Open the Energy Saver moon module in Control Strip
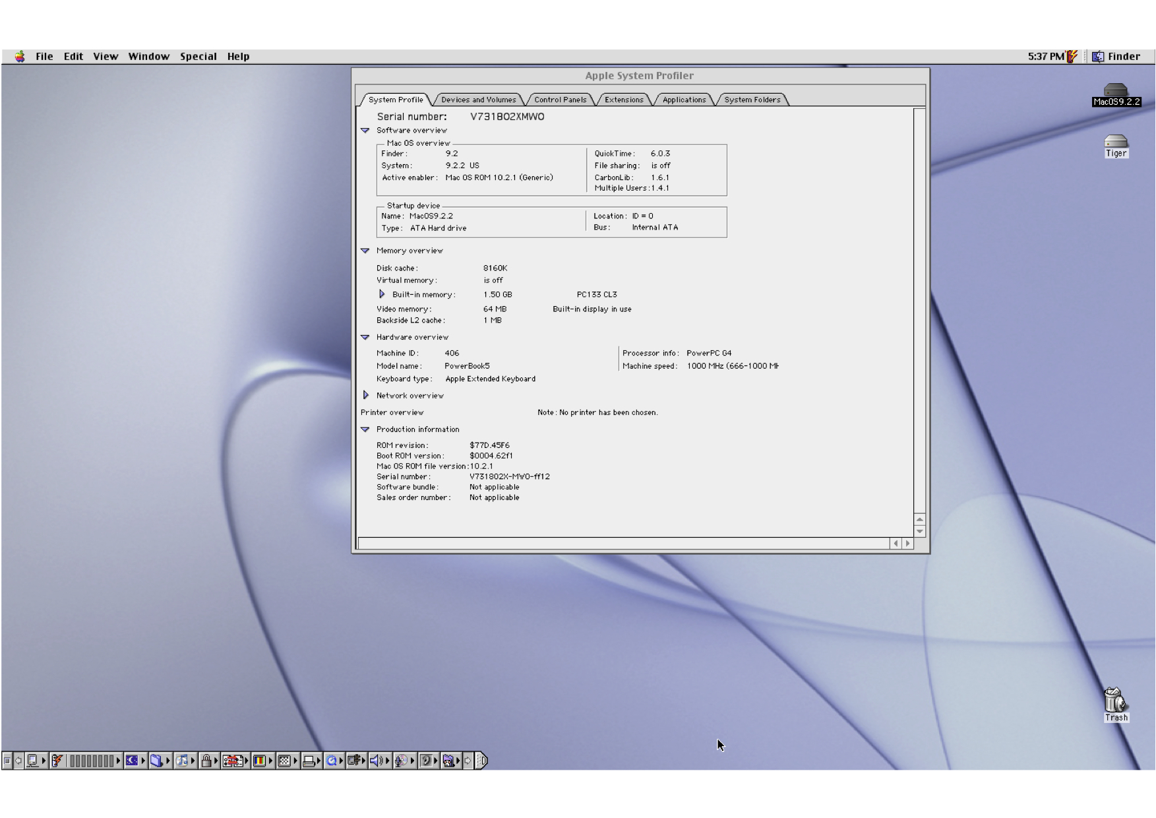The image size is (1156, 818). tap(135, 761)
